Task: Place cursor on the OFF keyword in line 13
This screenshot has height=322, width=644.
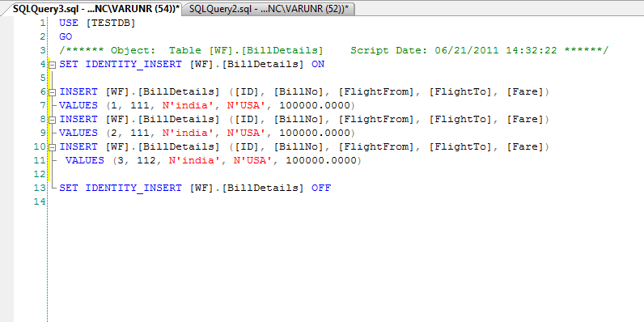Action: (x=321, y=189)
